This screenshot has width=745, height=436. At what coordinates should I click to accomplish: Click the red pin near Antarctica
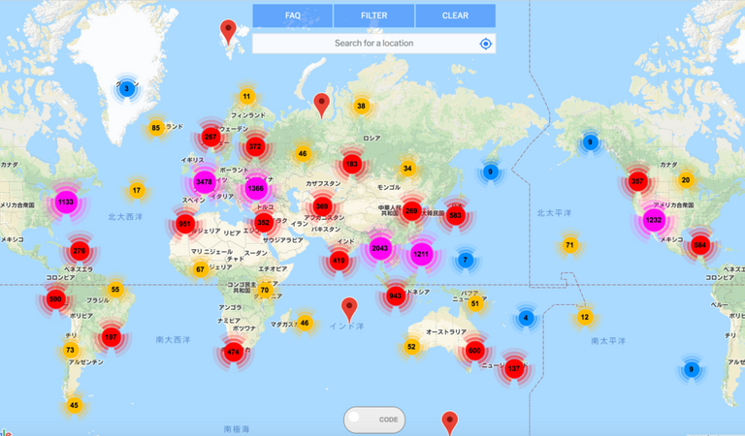point(449,423)
